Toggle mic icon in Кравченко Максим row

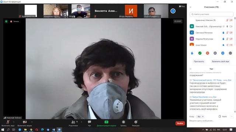tap(227, 20)
